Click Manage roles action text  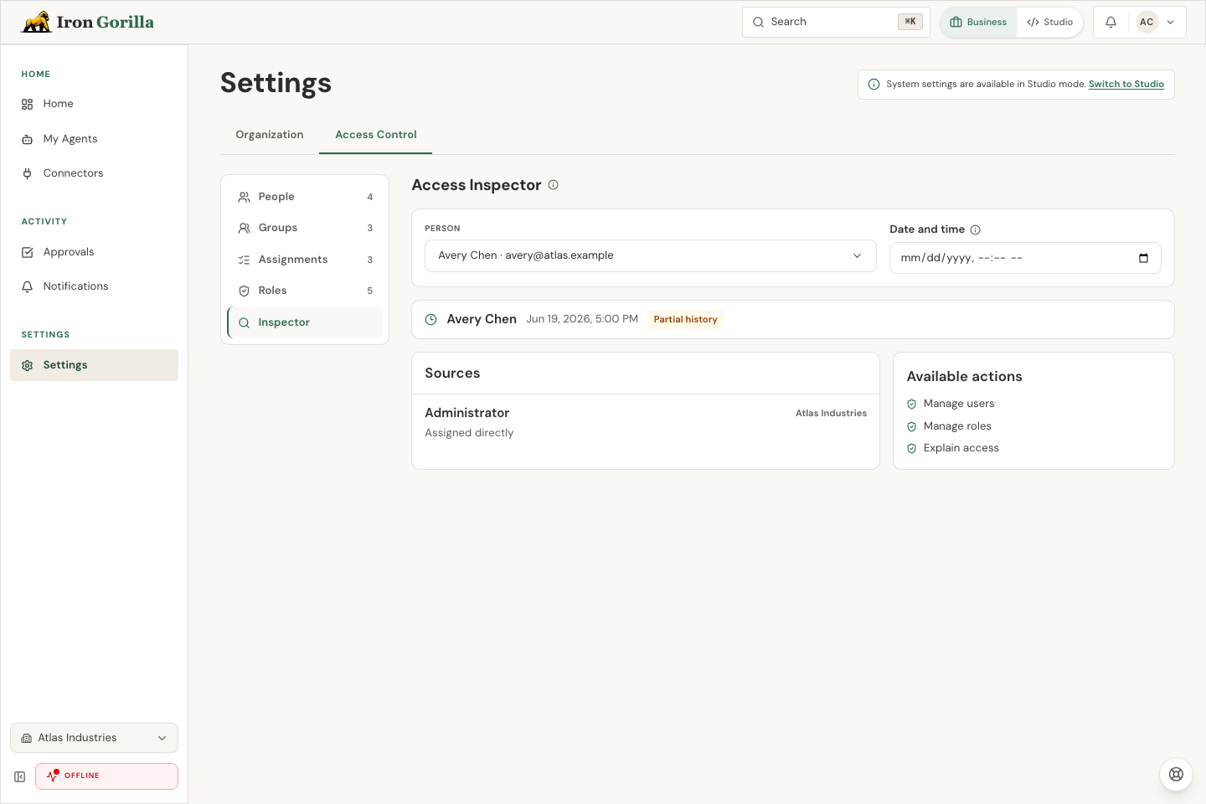[957, 426]
